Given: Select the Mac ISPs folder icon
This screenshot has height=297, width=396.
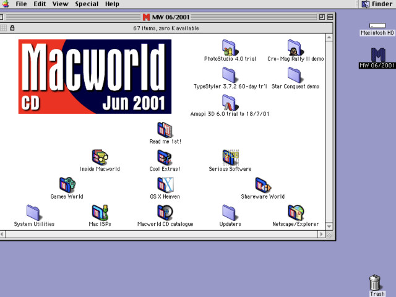Looking at the screenshot, I should point(100,213).
